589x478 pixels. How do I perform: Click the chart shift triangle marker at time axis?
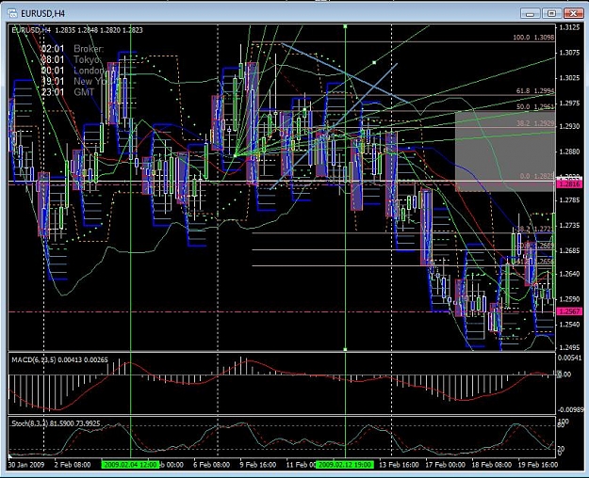[10, 456]
